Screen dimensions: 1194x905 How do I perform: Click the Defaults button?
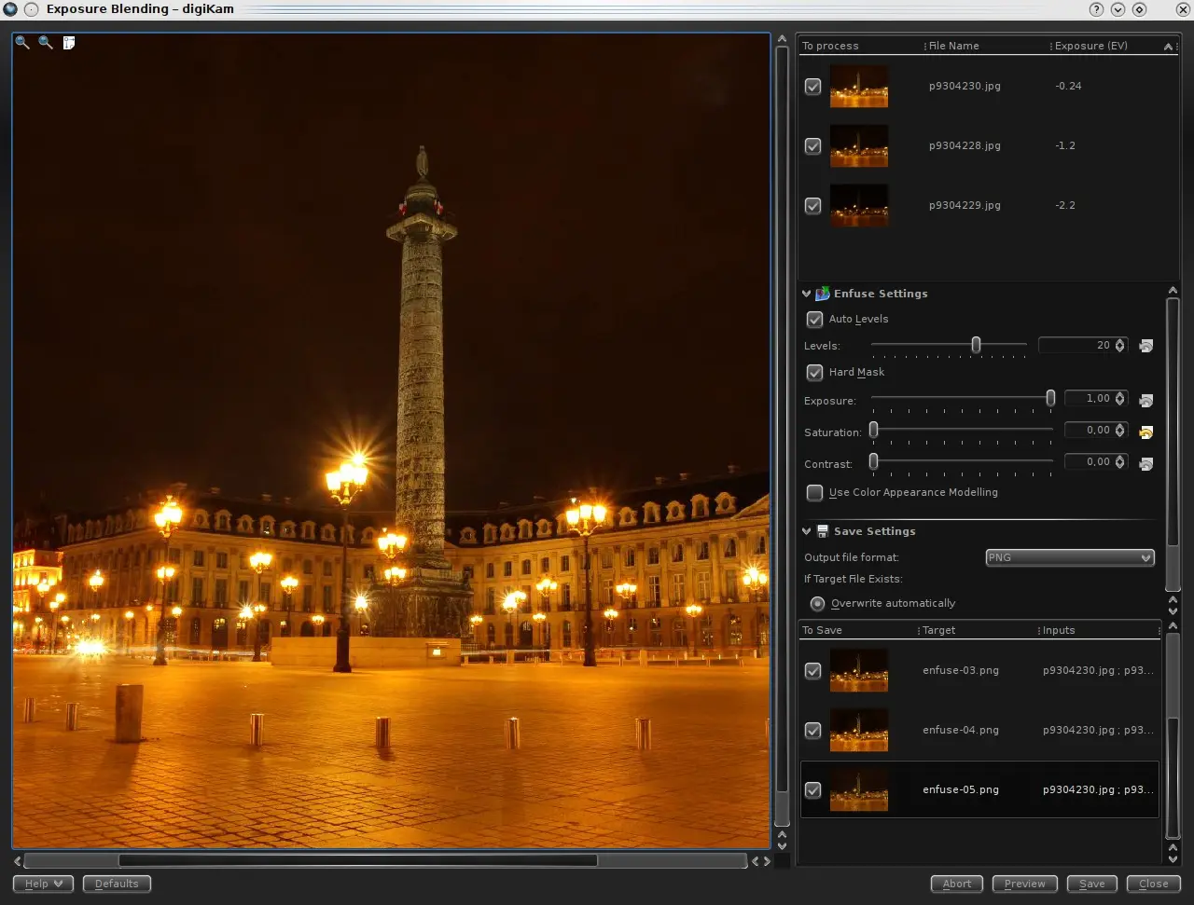point(117,884)
